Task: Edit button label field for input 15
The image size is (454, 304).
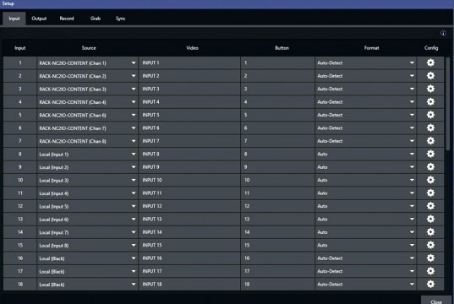Action: (x=277, y=245)
